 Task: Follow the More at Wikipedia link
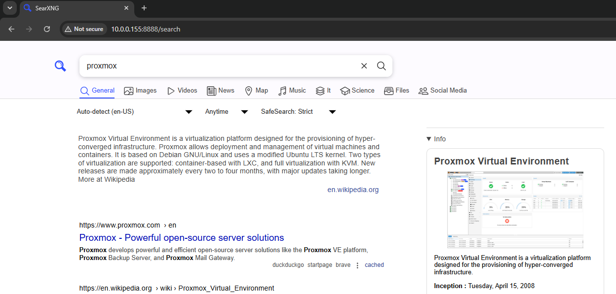107,179
